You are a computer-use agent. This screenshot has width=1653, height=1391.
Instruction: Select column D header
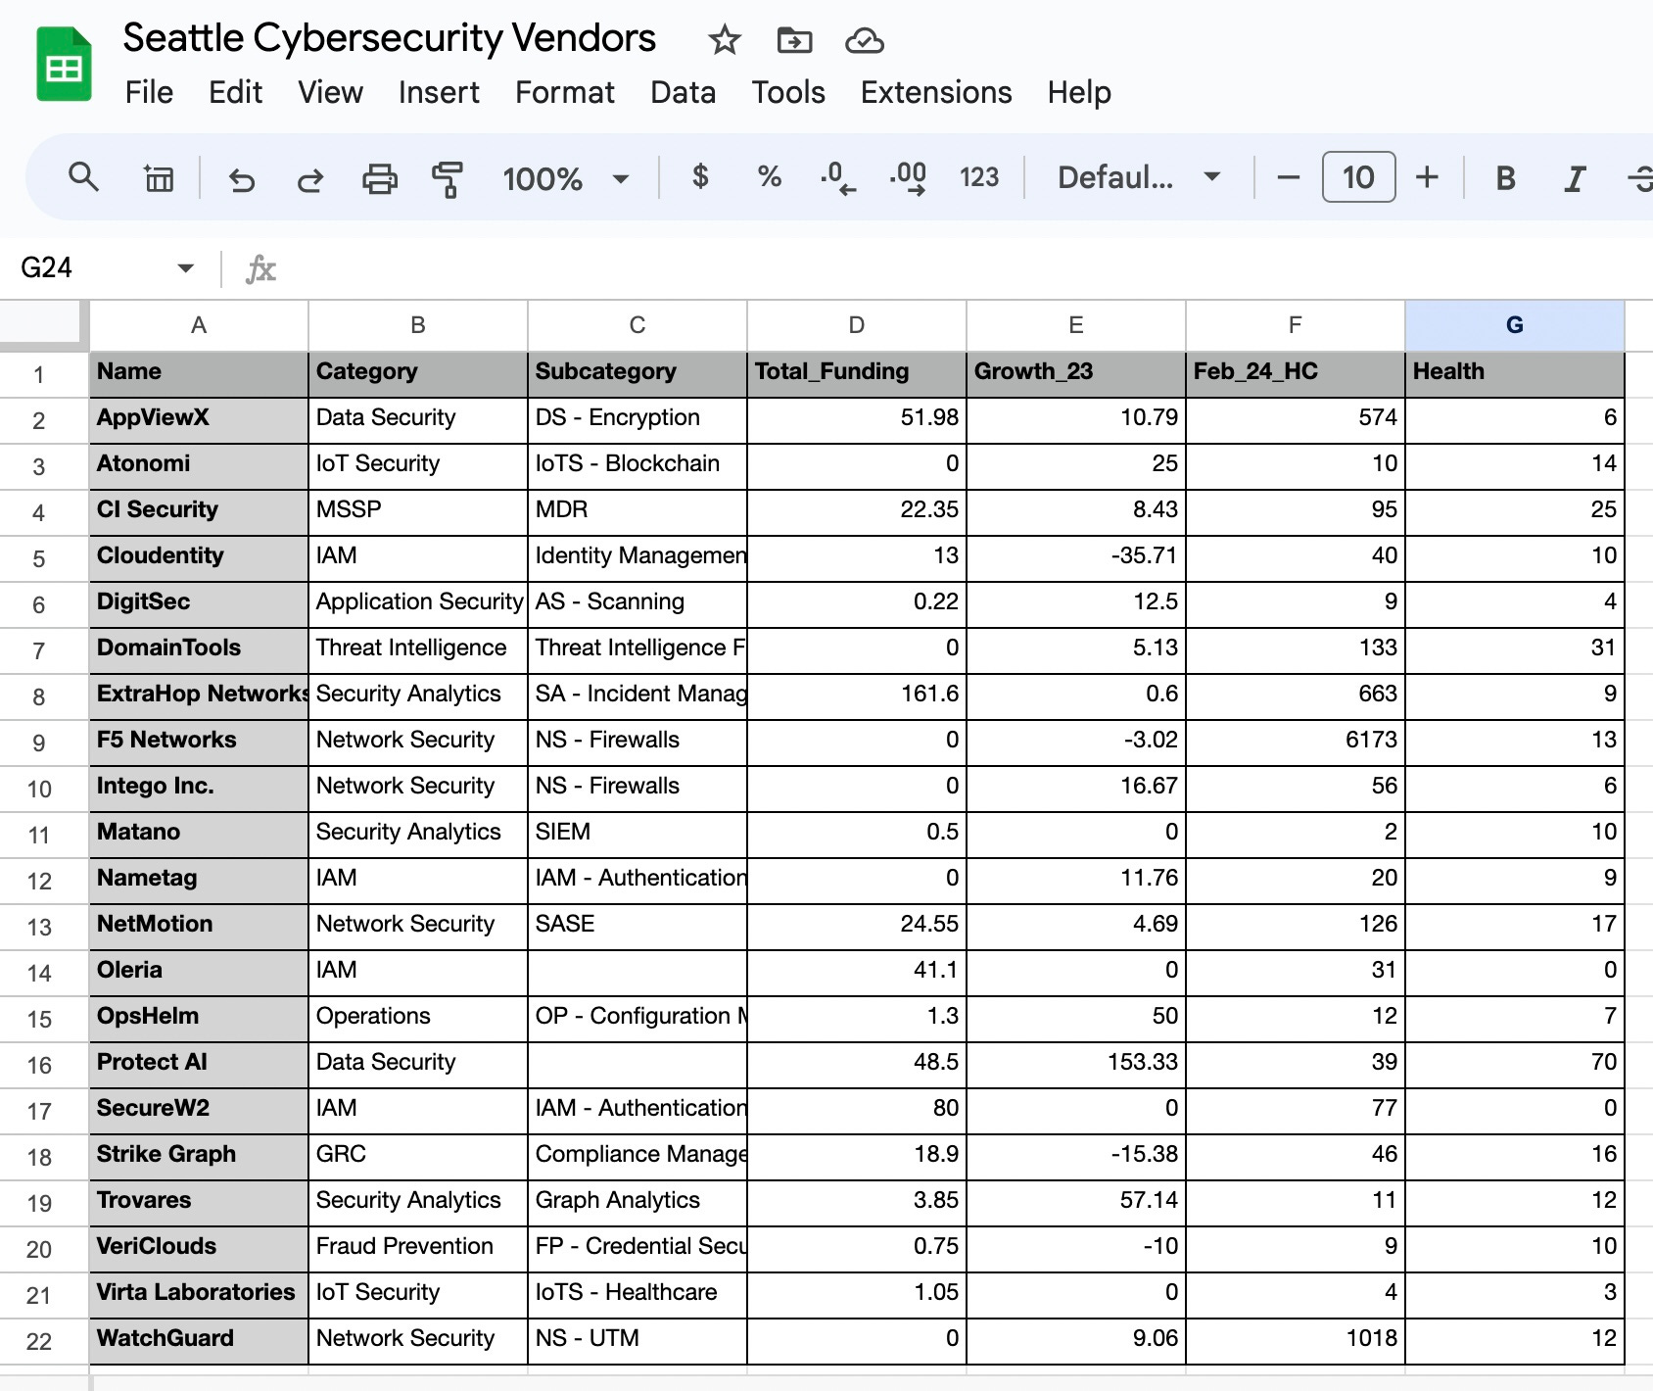[x=857, y=325]
